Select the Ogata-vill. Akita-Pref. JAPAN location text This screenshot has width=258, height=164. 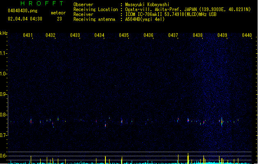coord(188,9)
